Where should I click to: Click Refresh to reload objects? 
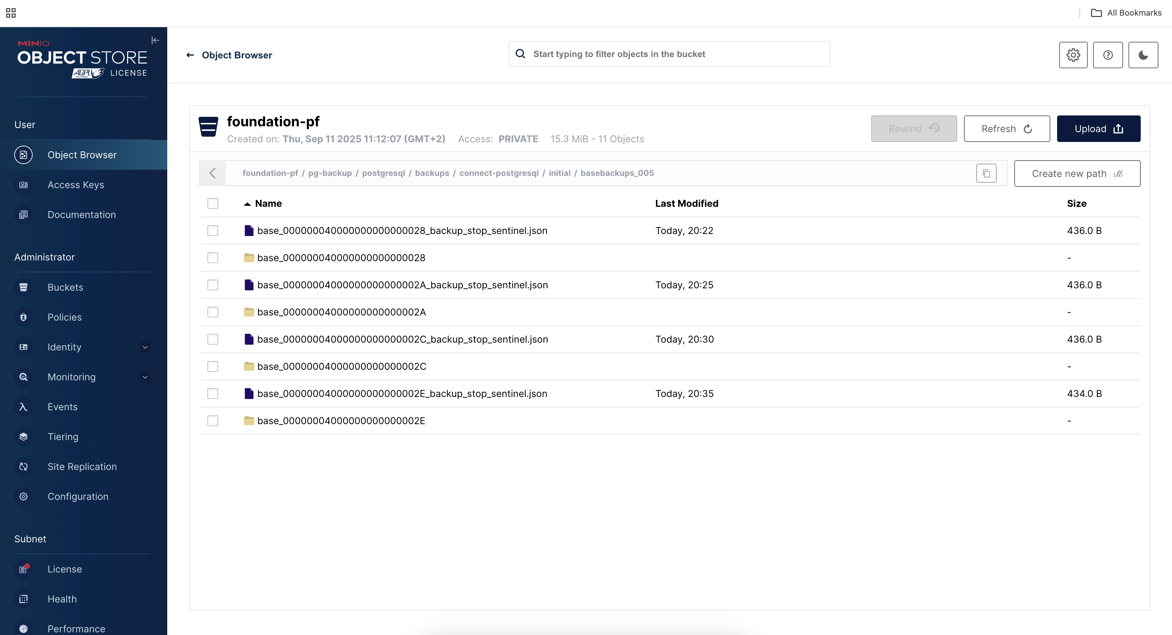(x=1006, y=129)
